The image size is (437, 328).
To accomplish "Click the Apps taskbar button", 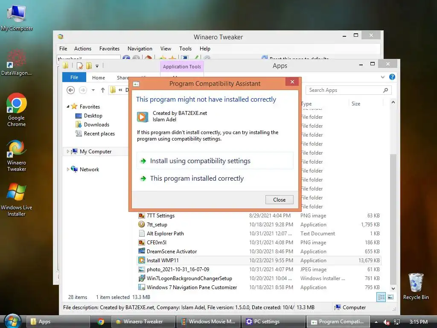I will coord(58,322).
